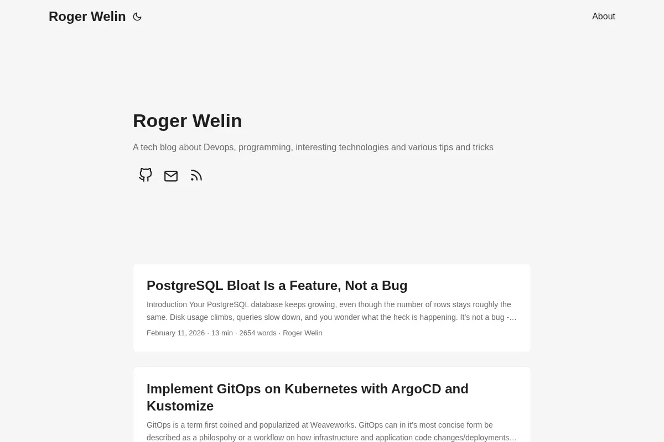Viewport: 664px width, 442px height.
Task: Toggle dark mode with the moon icon
Action: [x=137, y=17]
